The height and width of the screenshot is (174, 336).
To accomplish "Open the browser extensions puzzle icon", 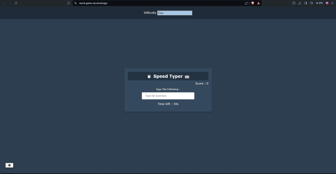I will [294, 3].
